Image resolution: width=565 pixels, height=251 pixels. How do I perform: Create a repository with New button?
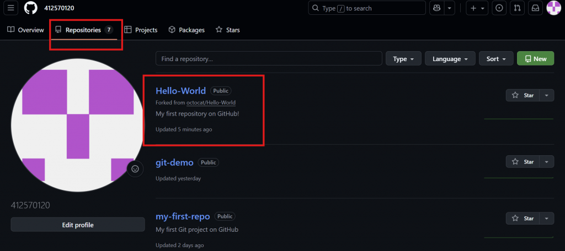click(x=535, y=58)
